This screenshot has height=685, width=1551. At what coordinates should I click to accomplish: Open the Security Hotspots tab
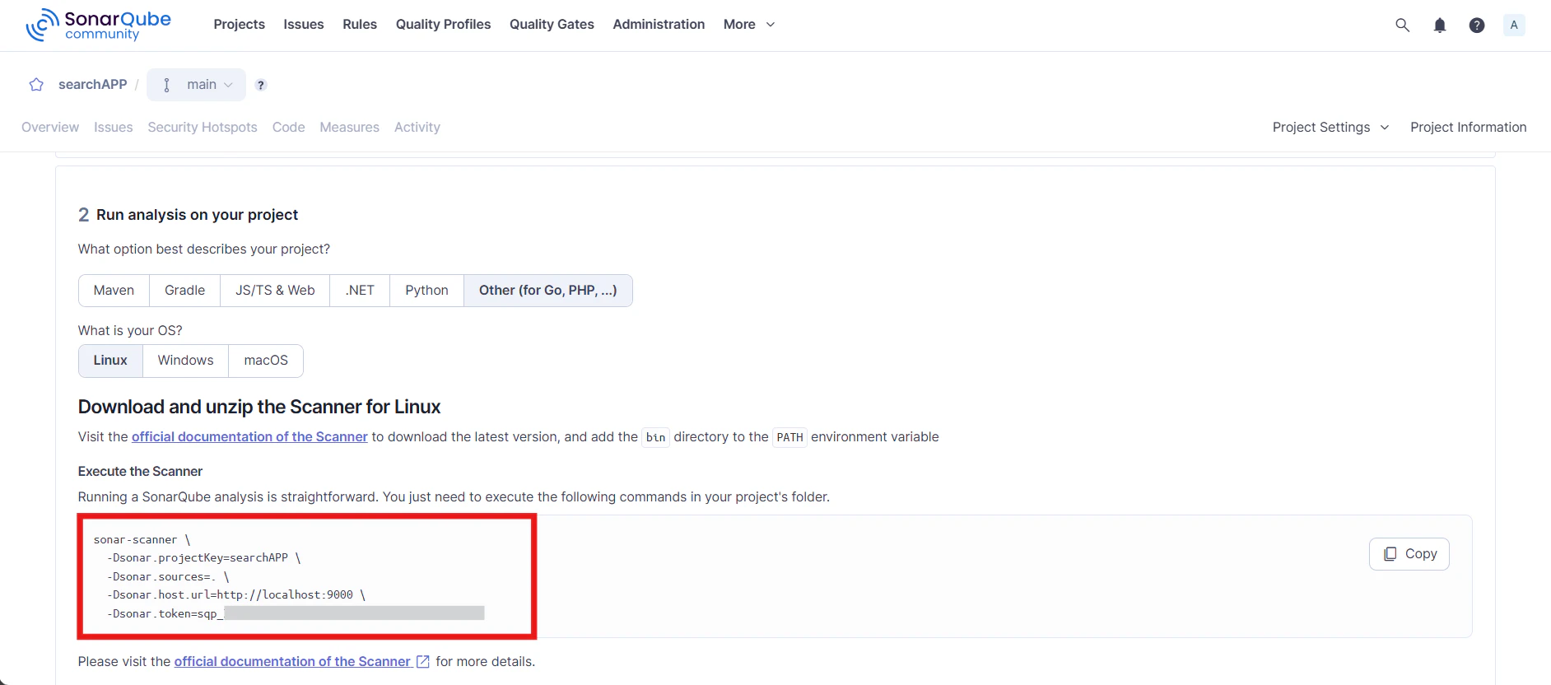[203, 127]
